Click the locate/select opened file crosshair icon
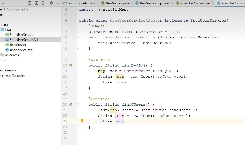 [x=29, y=3]
